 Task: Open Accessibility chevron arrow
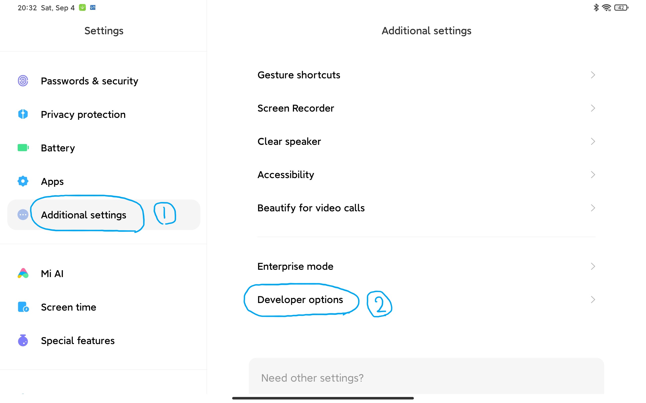(x=593, y=175)
